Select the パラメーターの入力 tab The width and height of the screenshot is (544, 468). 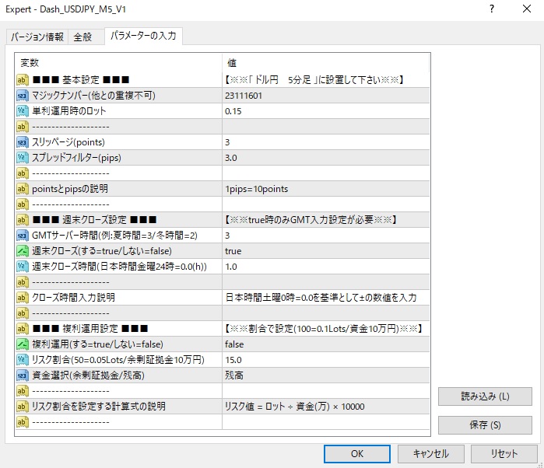tap(143, 36)
